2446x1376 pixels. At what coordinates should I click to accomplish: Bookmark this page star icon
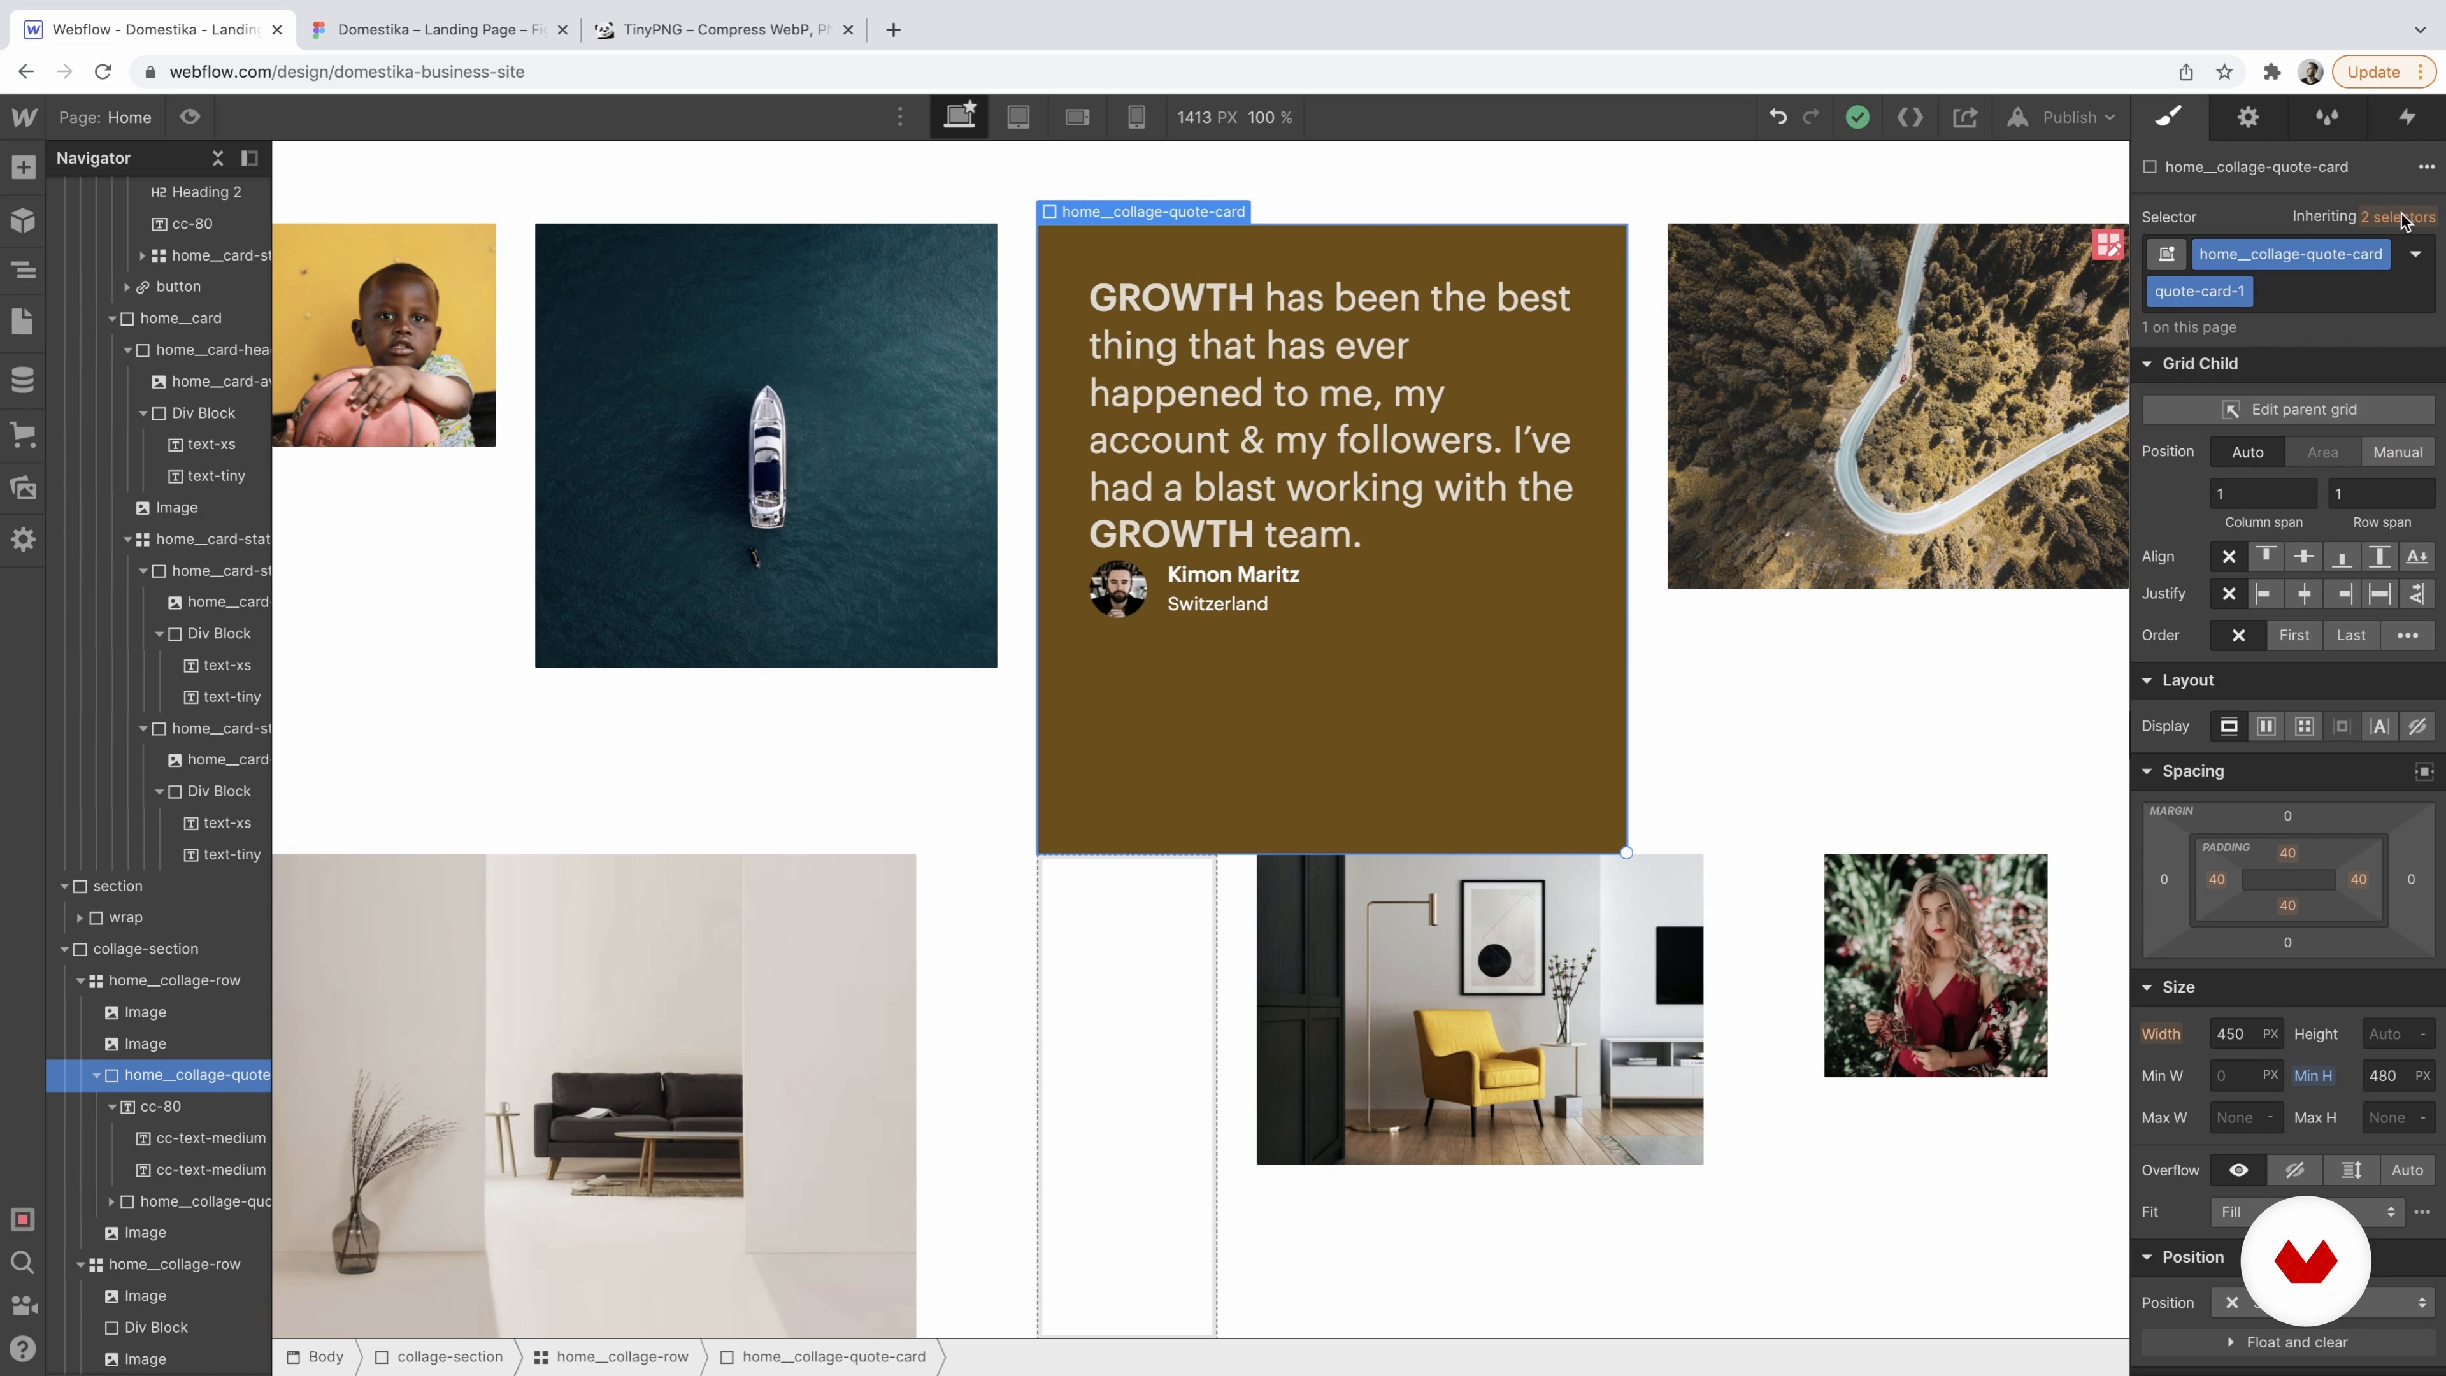click(x=2224, y=72)
